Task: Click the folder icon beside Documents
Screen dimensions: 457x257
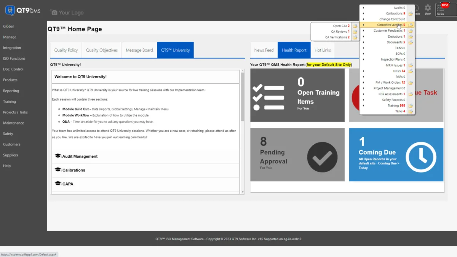Action: coord(411,42)
